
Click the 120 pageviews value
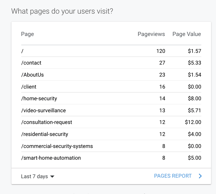[x=161, y=51]
